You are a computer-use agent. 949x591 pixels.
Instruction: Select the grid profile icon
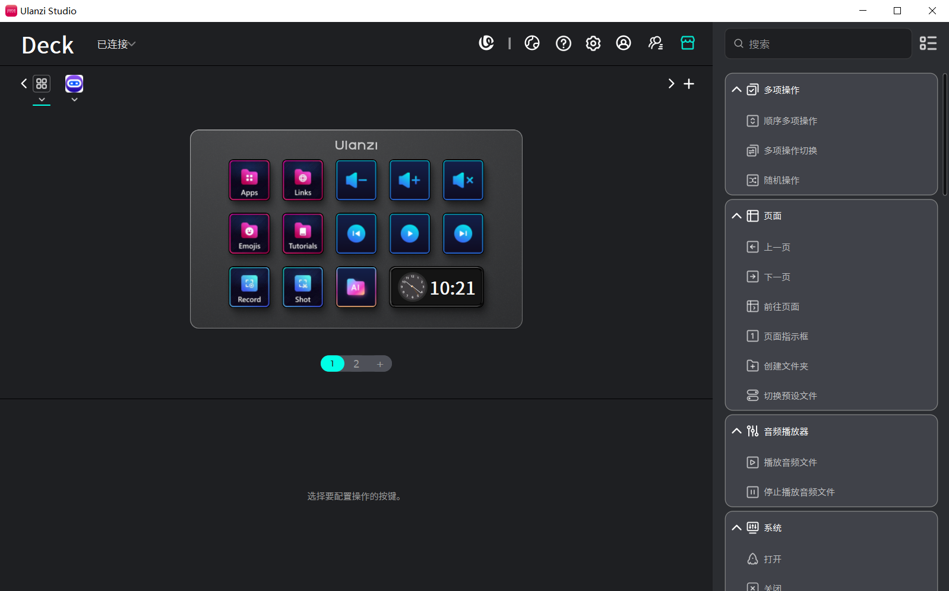pyautogui.click(x=42, y=84)
